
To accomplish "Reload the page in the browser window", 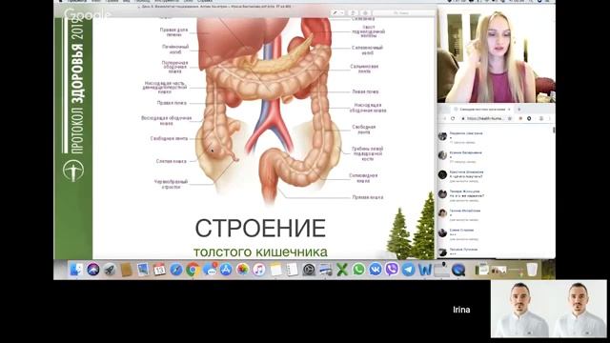I will pyautogui.click(x=453, y=118).
